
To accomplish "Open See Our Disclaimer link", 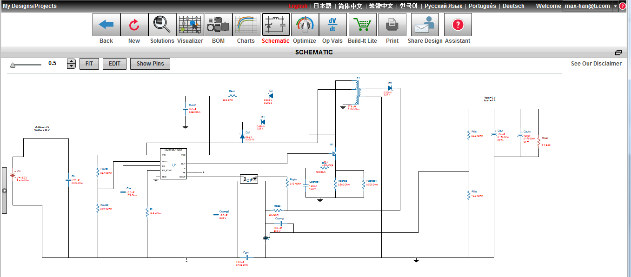I will (x=596, y=64).
